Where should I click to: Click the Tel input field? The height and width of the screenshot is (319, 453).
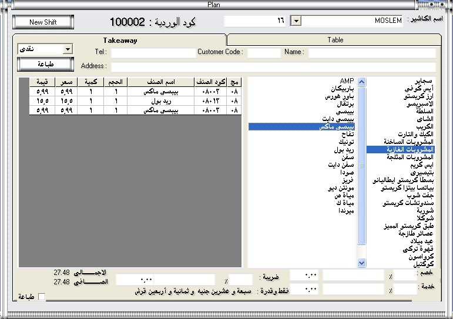coord(153,53)
